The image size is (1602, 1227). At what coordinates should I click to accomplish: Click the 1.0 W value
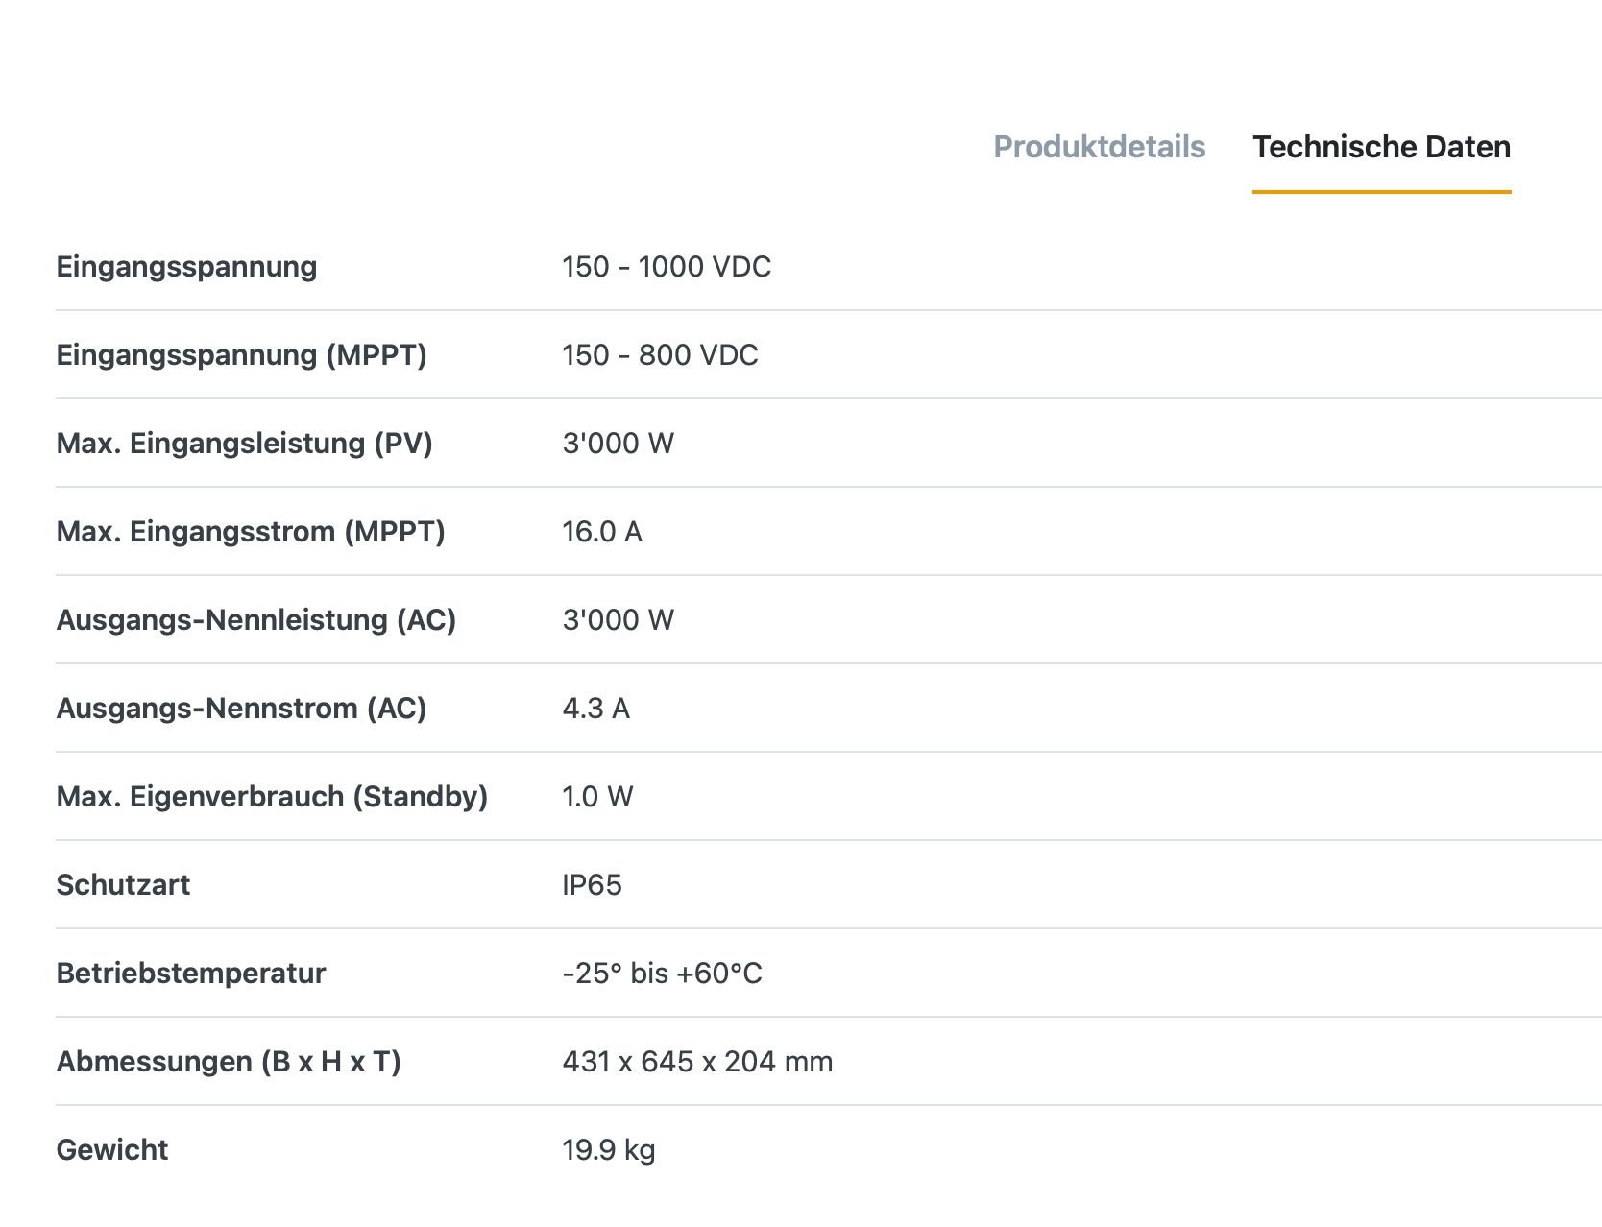coord(597,797)
